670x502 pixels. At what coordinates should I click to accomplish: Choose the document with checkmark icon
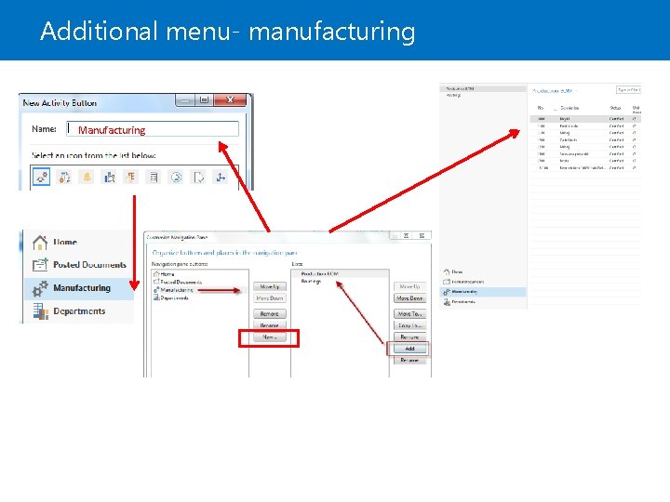point(199,178)
